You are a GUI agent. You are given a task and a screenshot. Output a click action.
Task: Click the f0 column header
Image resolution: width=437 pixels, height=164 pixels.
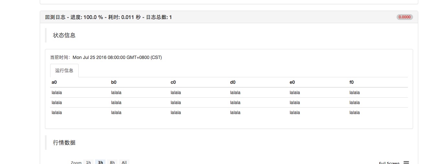352,82
